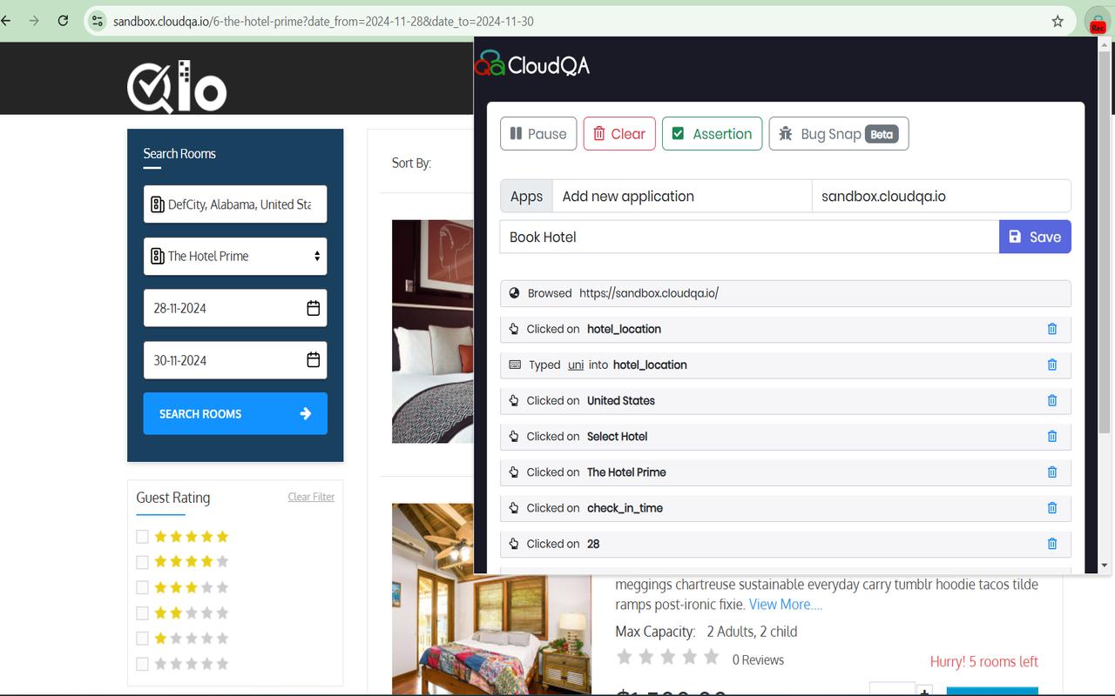Open the Clear Filter link under Guest Rating
Viewport: 1115px width, 696px height.
tap(311, 496)
